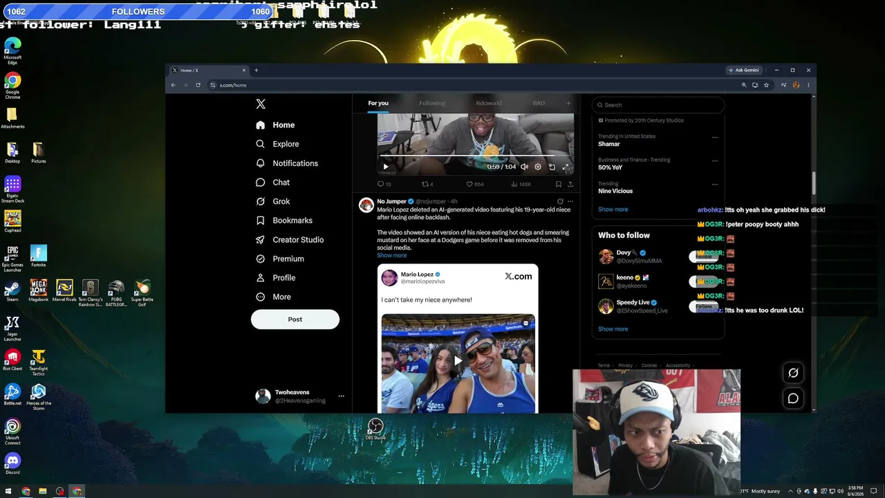Go back in the browser
885x498 pixels.
tap(173, 85)
